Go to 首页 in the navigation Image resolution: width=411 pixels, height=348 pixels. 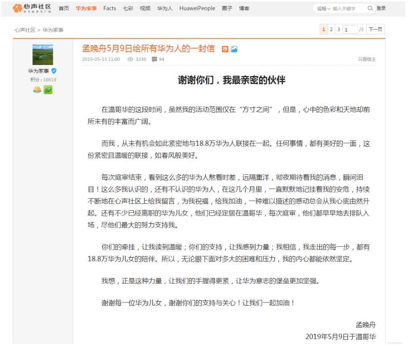[64, 8]
